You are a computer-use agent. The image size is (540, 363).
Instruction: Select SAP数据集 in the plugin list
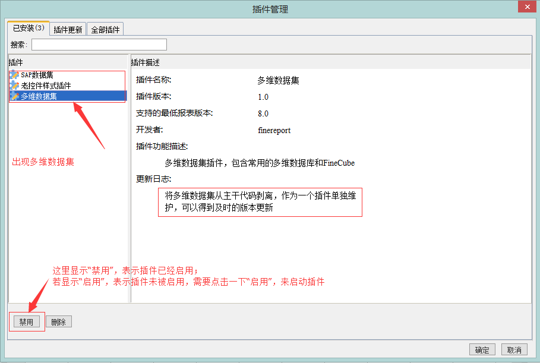point(68,75)
